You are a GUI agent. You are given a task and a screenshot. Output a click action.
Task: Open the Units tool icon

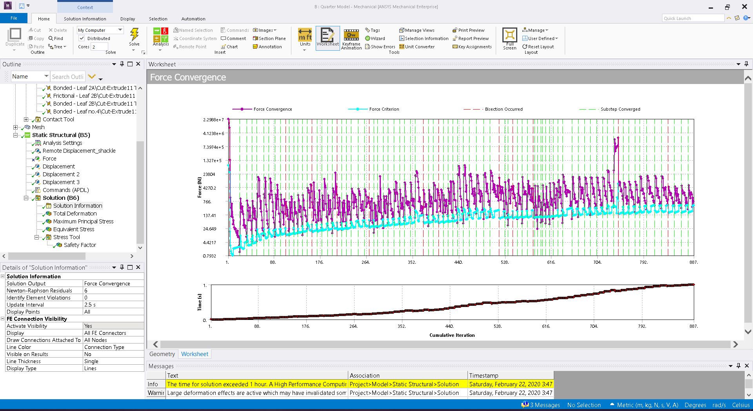coord(305,35)
